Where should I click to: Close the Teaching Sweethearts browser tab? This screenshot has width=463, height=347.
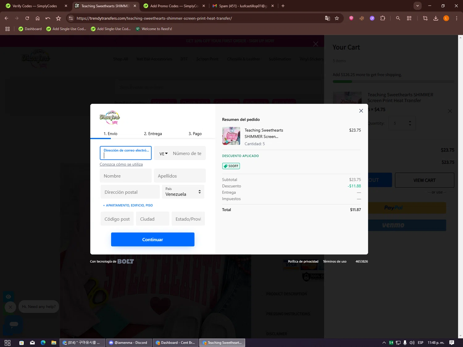[135, 6]
